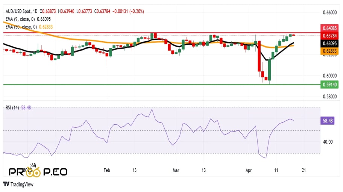Click the orange 0.62833 value in EMA 50 legend
The width and height of the screenshot is (343, 192).
point(46,27)
